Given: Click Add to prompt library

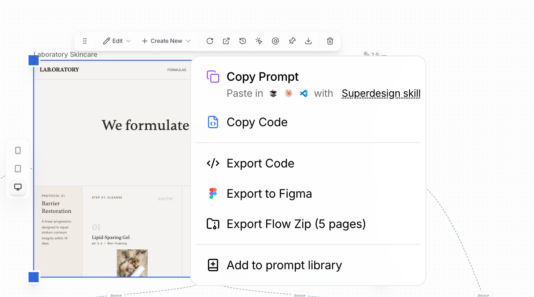Looking at the screenshot, I should click(x=284, y=265).
